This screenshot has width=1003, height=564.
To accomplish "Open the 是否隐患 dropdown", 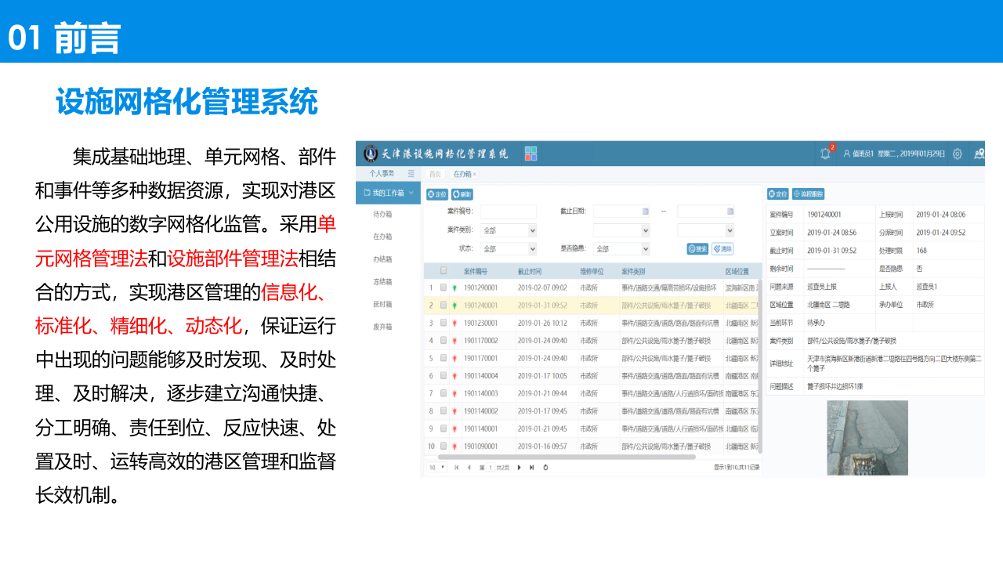I will [622, 248].
